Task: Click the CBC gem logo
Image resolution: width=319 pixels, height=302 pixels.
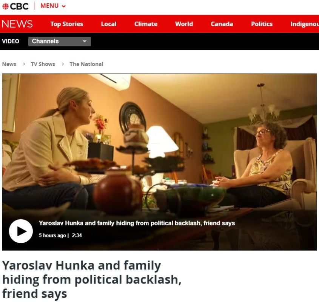Action: [6, 6]
